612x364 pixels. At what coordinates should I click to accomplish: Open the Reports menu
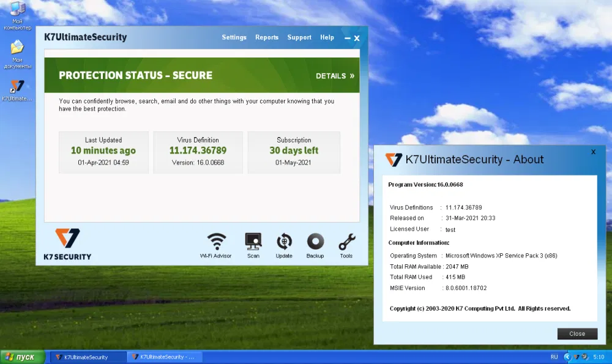[267, 37]
